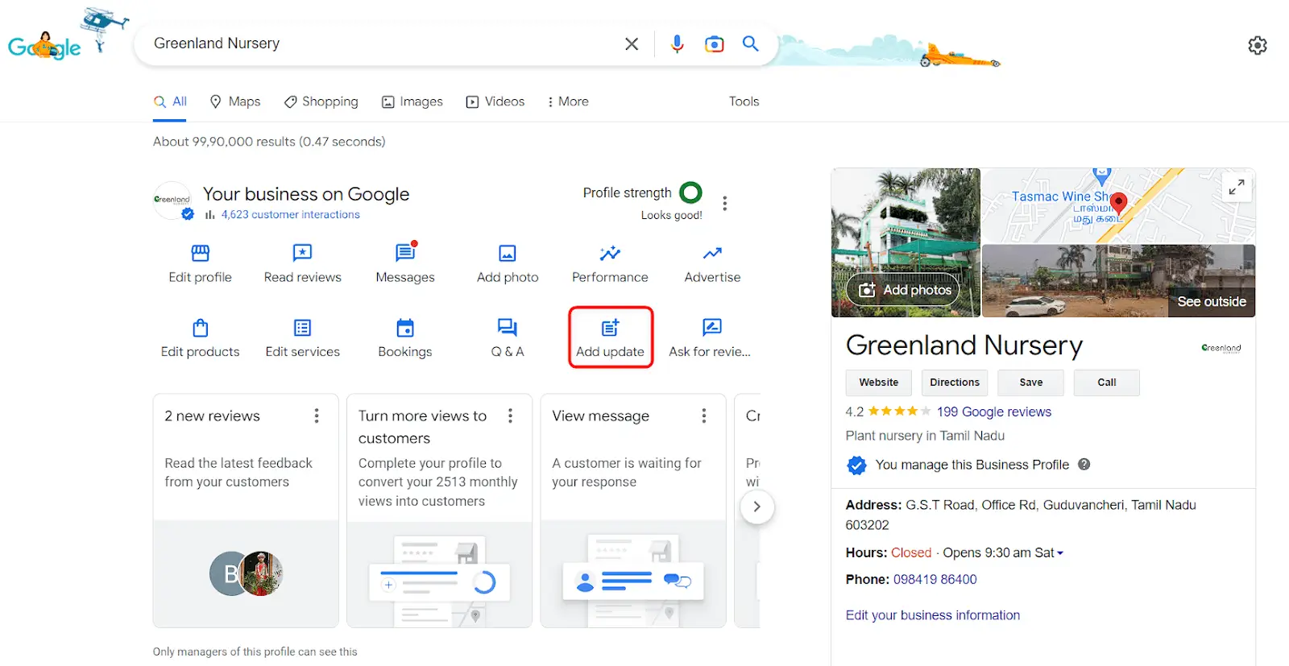Image resolution: width=1289 pixels, height=666 pixels.
Task: Open Edit your business information link
Action: [x=932, y=615]
